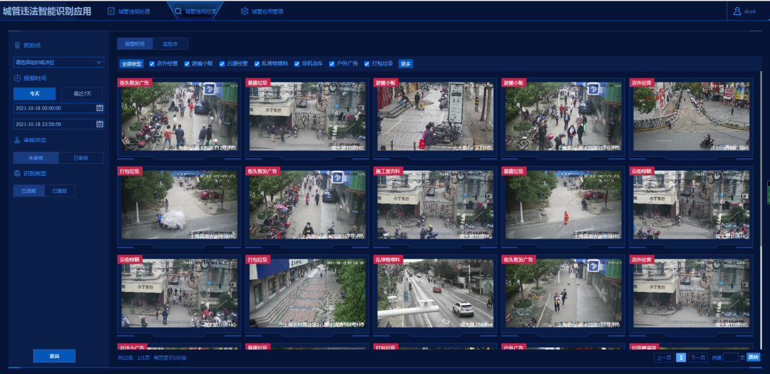Image resolution: width=770 pixels, height=374 pixels.
Task: Open the 请选择组织或点位 dropdown
Action: [x=58, y=63]
